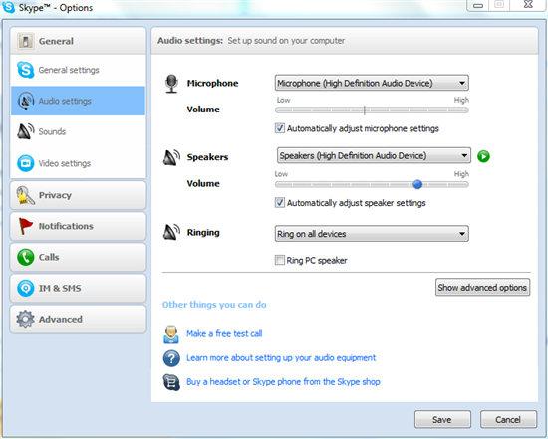548x439 pixels.
Task: Enable the Ring PC speaker checkbox
Action: [x=280, y=260]
